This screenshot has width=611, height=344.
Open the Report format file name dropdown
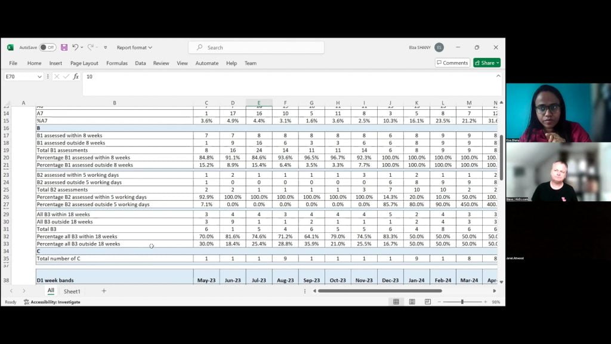[134, 47]
